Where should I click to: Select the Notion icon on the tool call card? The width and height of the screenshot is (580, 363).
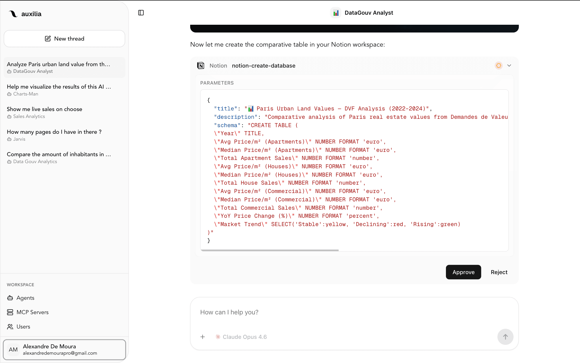(201, 66)
